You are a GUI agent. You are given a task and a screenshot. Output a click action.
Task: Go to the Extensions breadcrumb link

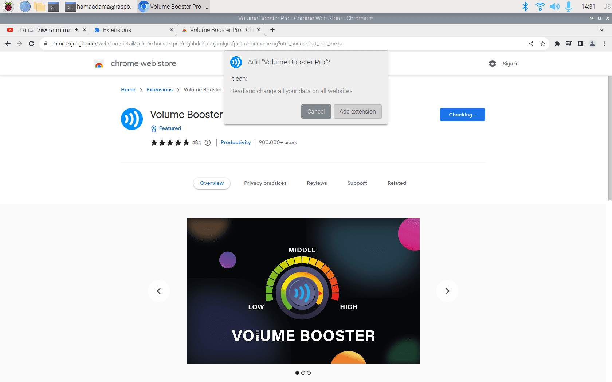(160, 89)
